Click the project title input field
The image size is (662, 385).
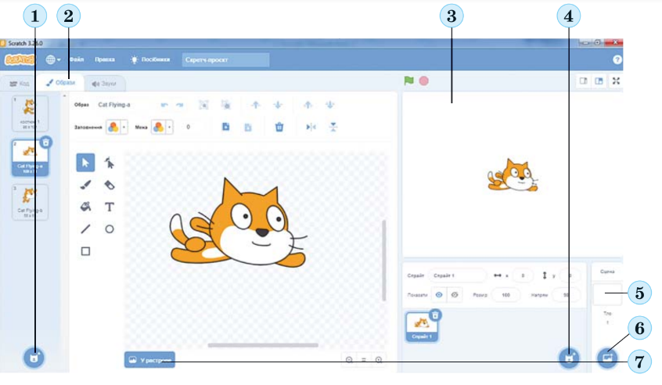[x=225, y=59]
